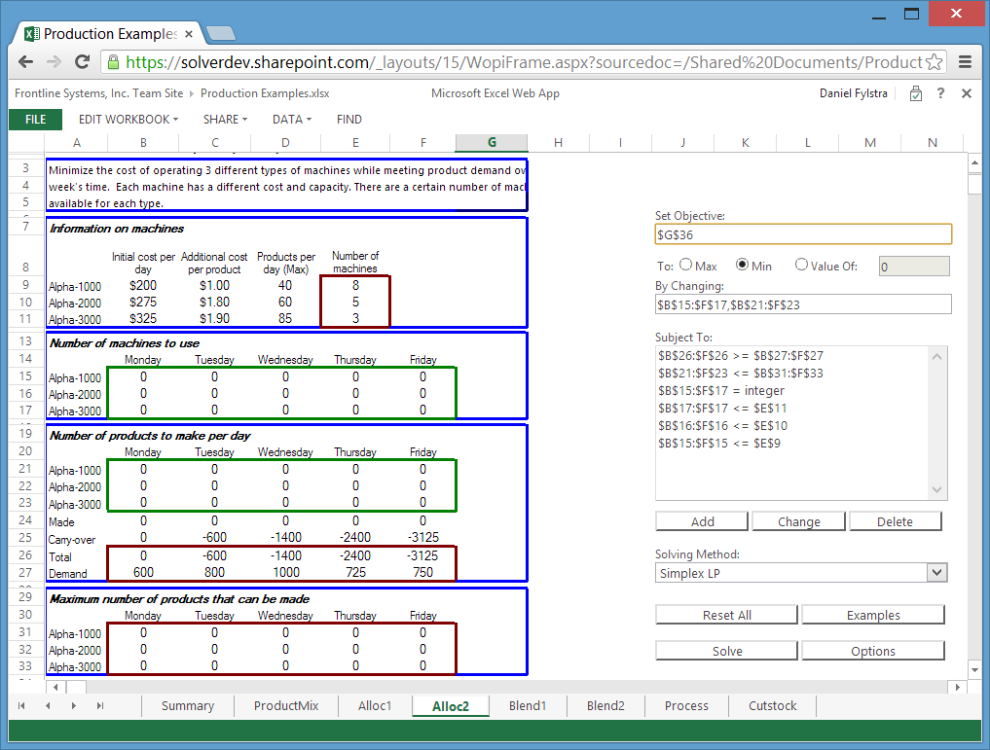Jump to first sheet using navigation arrow
The height and width of the screenshot is (750, 990).
click(22, 706)
